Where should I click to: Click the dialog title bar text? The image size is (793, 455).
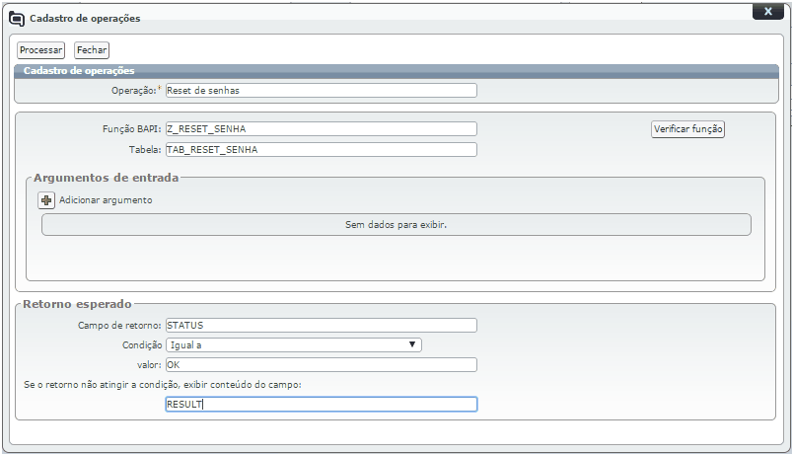(x=85, y=18)
